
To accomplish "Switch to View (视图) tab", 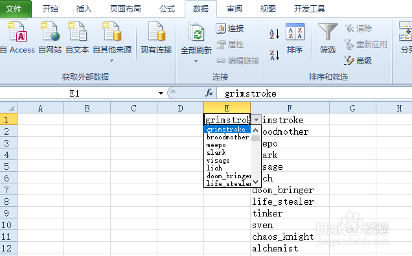I will (x=268, y=9).
